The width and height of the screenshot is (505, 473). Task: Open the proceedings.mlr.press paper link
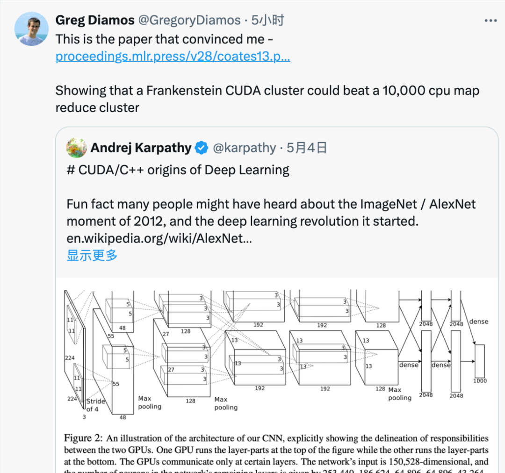[x=173, y=56]
